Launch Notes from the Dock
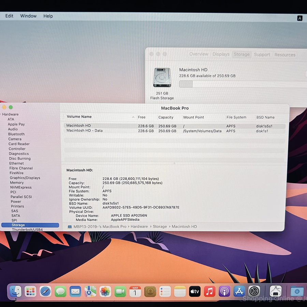Screen dimensions: 307x307 pyautogui.click(x=180, y=292)
